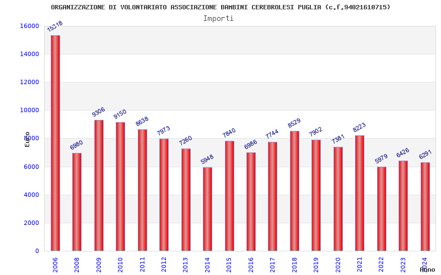The image size is (441, 275).
Task: Select the 2024 bar valued 6291
Action: pos(425,207)
